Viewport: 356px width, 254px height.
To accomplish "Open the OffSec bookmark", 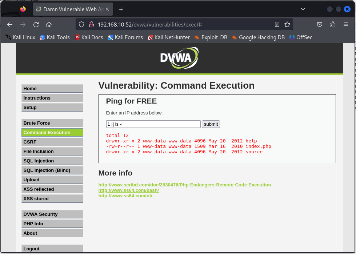I will pos(301,37).
